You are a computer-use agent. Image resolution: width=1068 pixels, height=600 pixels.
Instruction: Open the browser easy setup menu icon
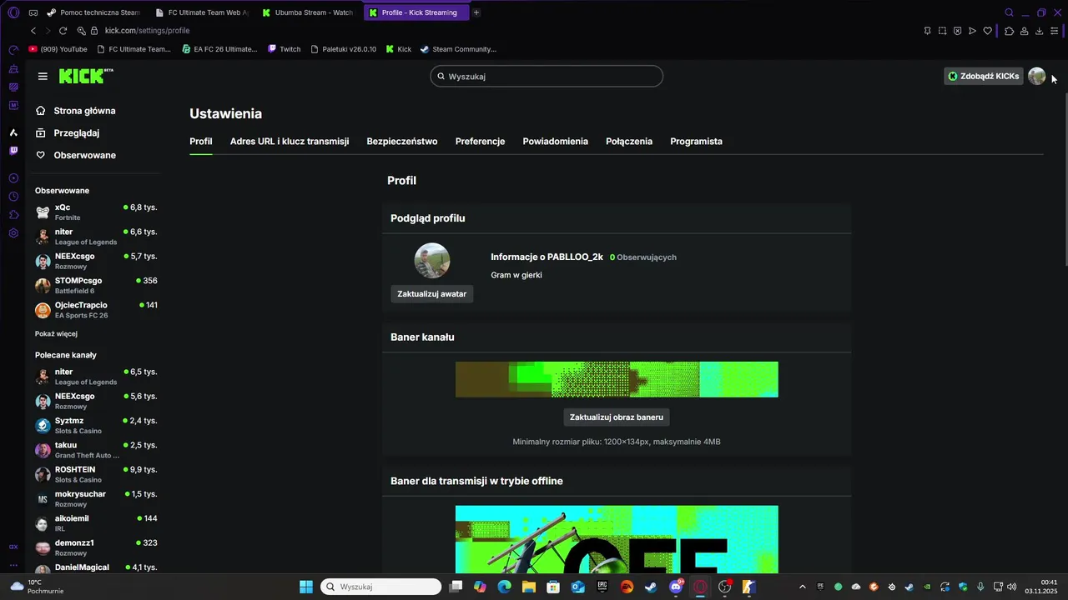click(1055, 31)
